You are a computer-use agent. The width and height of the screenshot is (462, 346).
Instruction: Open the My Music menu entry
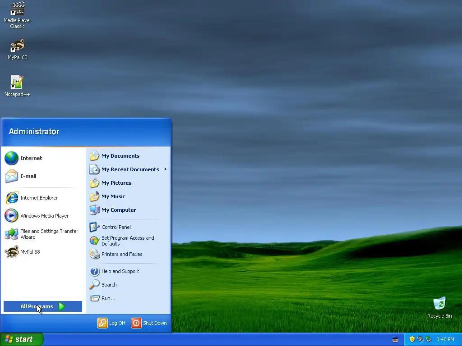(x=128, y=196)
